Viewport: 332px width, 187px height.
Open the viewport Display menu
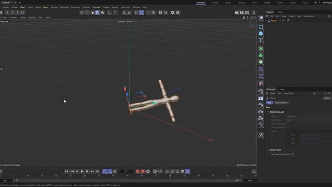pos(22,18)
